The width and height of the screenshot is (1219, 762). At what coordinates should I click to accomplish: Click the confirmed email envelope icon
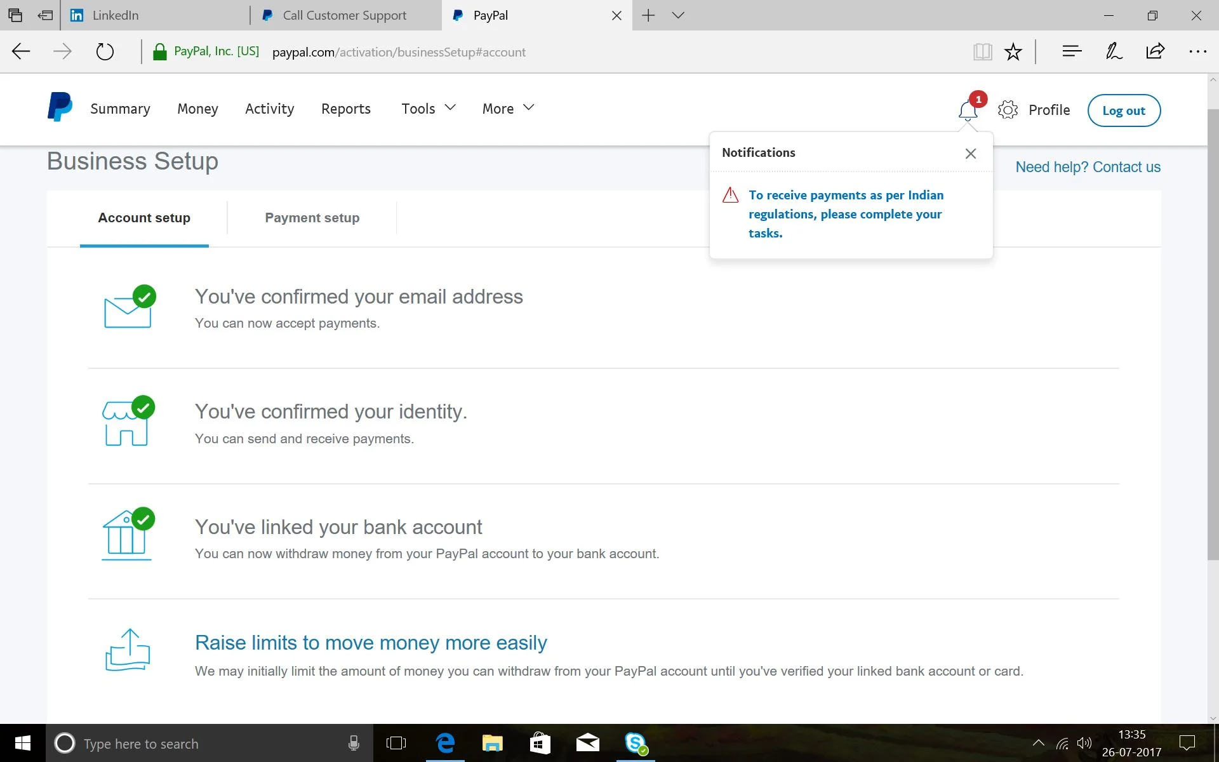coord(130,307)
